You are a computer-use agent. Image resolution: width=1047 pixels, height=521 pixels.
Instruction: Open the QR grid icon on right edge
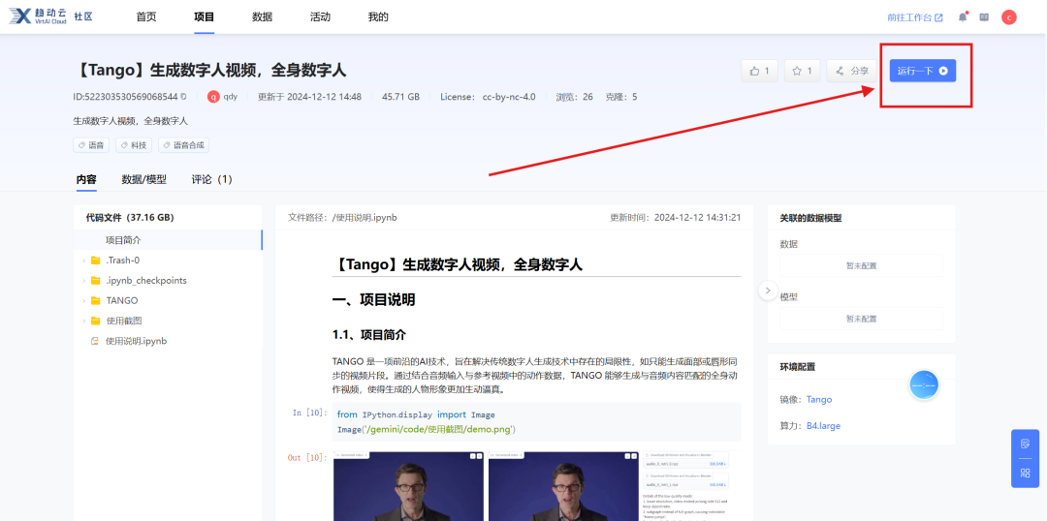[x=1025, y=473]
